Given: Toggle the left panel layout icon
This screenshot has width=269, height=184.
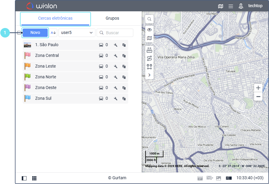Looking at the screenshot, I should coord(24,178).
